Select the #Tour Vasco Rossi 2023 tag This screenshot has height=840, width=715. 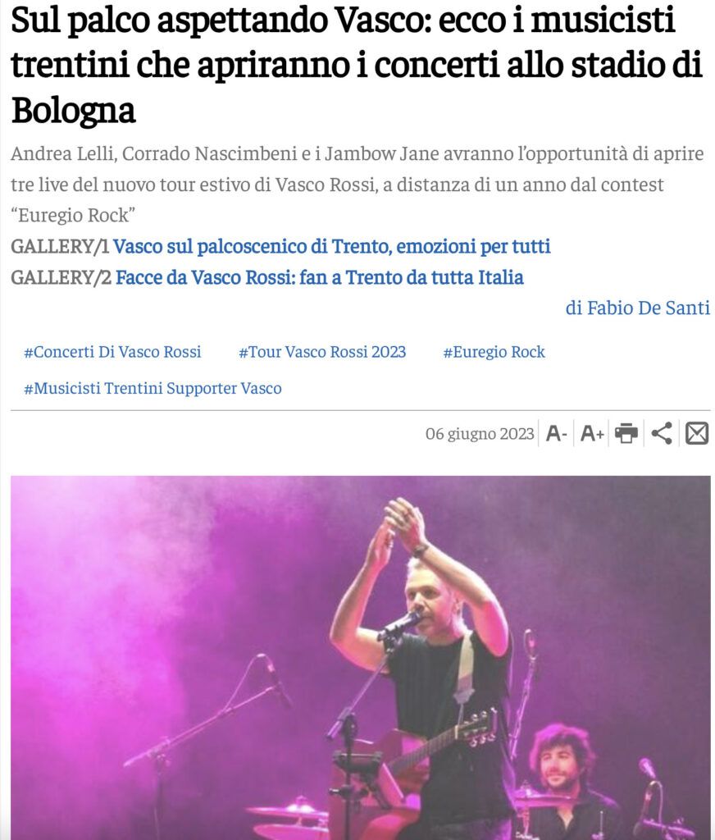point(322,352)
